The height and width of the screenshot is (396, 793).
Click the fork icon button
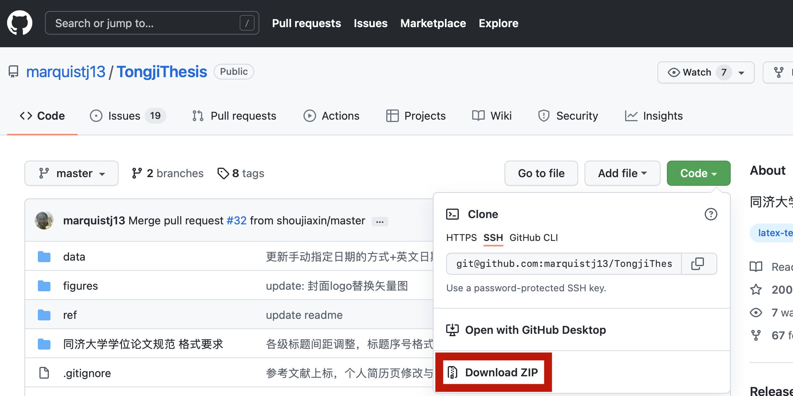click(x=778, y=72)
